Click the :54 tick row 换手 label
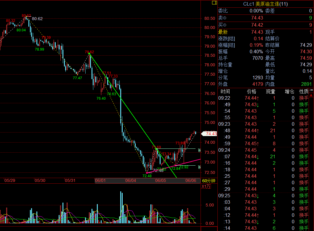The height and width of the screenshot is (231, 314). point(304,111)
